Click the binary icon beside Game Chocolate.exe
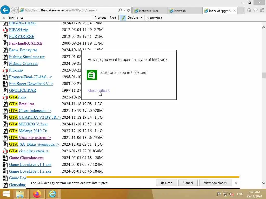Image resolution: width=266 pixels, height=199 pixels. click(5, 158)
